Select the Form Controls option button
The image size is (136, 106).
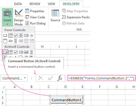point(32,36)
